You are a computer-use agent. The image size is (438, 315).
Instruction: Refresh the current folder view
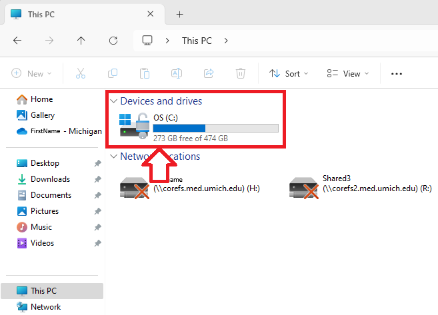(x=113, y=41)
